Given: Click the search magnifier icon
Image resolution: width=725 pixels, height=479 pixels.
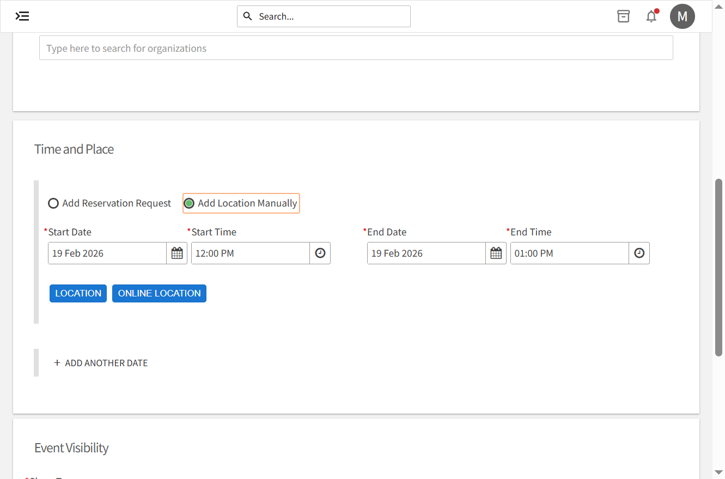Looking at the screenshot, I should coord(247,16).
